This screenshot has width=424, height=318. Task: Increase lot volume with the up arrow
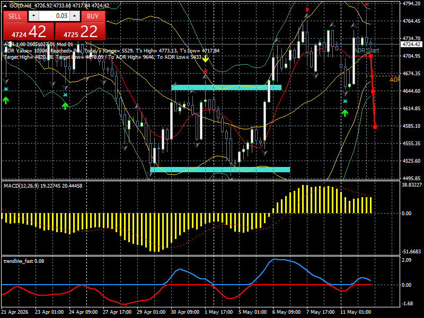pos(75,16)
